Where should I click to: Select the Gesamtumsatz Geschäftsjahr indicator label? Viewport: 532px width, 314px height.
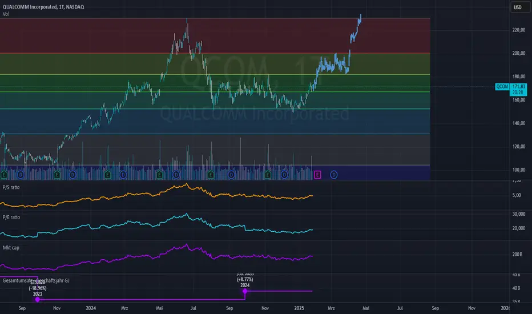point(36,280)
